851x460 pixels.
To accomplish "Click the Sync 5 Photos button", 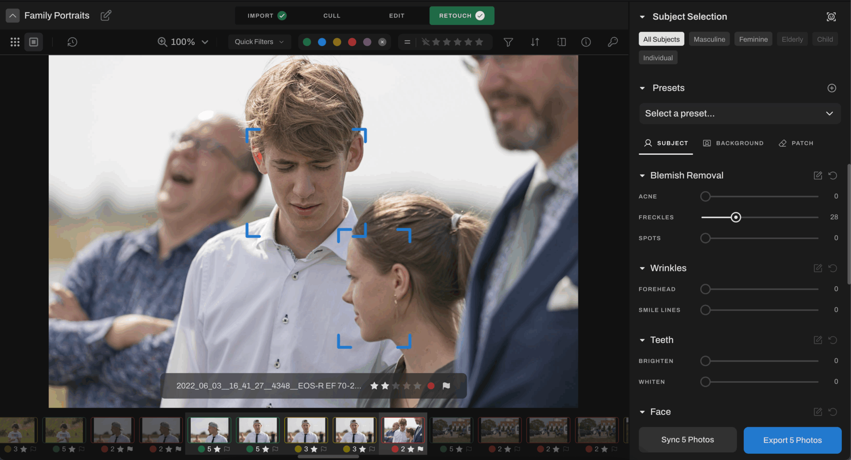I will [x=687, y=440].
